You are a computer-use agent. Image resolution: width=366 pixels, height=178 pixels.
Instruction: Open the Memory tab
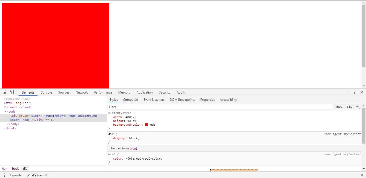(x=124, y=92)
